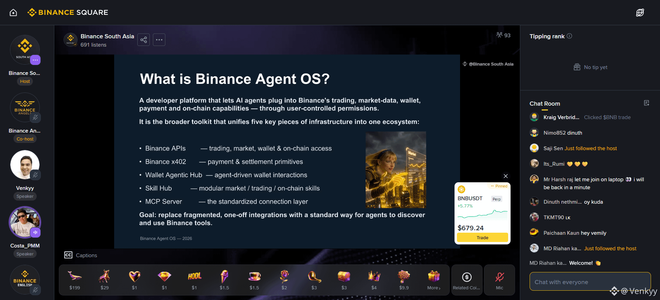
Task: Open the host's purple options badge
Action: pos(35,60)
